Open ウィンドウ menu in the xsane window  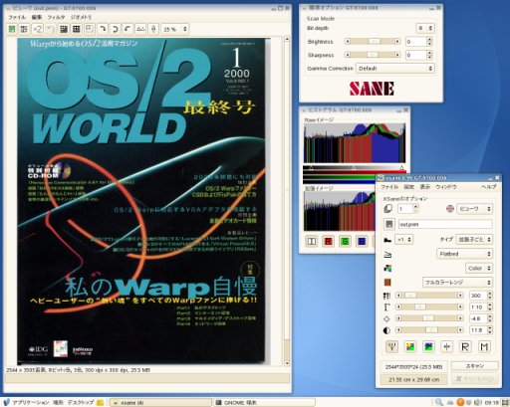[446, 187]
